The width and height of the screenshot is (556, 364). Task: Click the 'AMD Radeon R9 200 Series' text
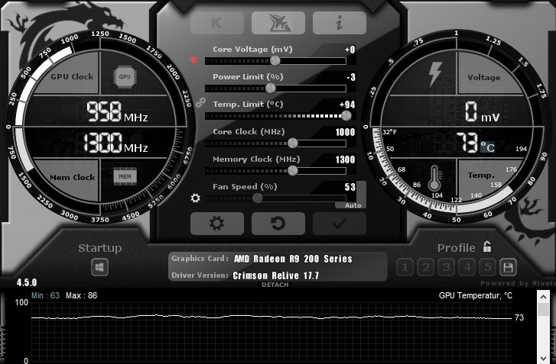click(293, 259)
